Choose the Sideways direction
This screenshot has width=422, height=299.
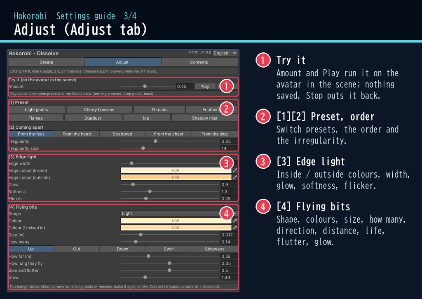(214, 249)
